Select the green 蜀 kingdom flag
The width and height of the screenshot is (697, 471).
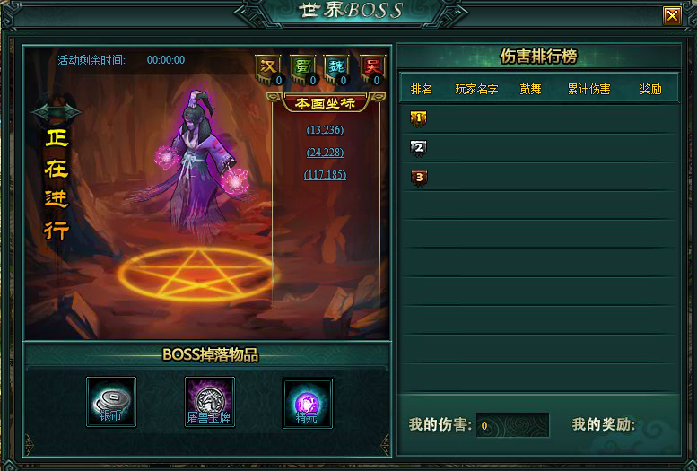click(302, 69)
